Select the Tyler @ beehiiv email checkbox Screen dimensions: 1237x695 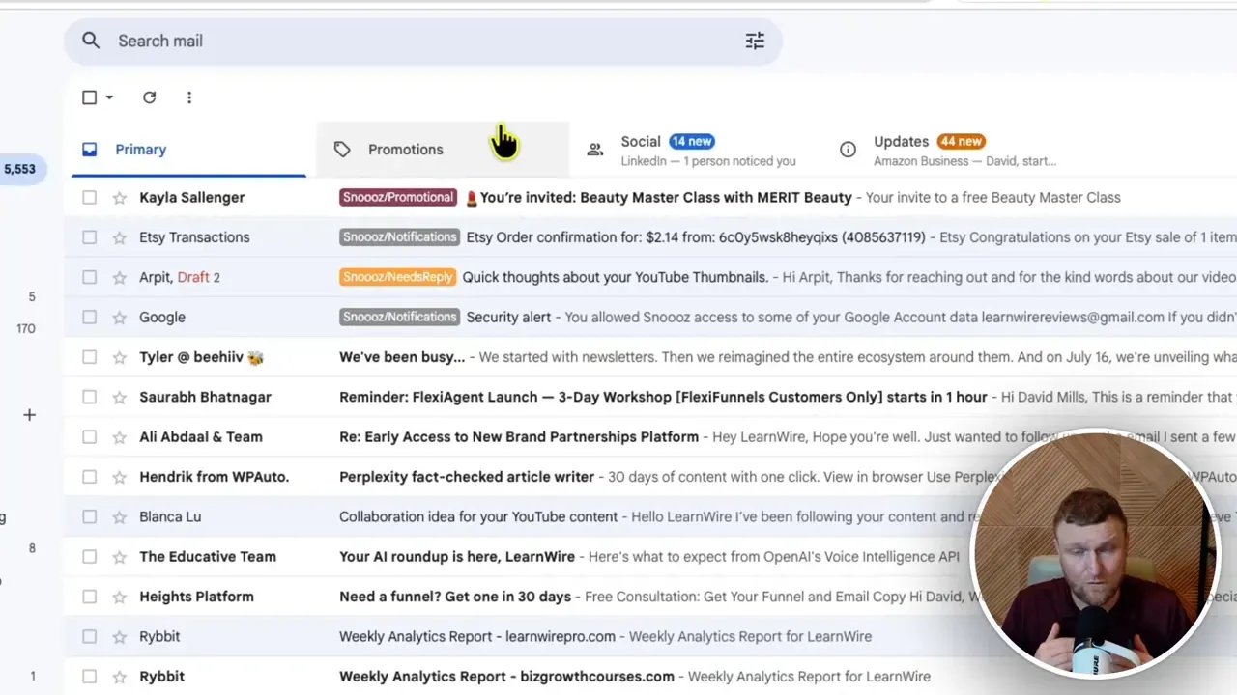tap(89, 357)
